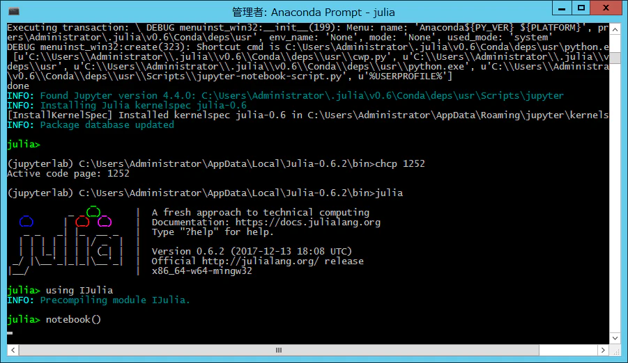The width and height of the screenshot is (628, 363).
Task: Open the console system menu icon
Action: [14, 12]
